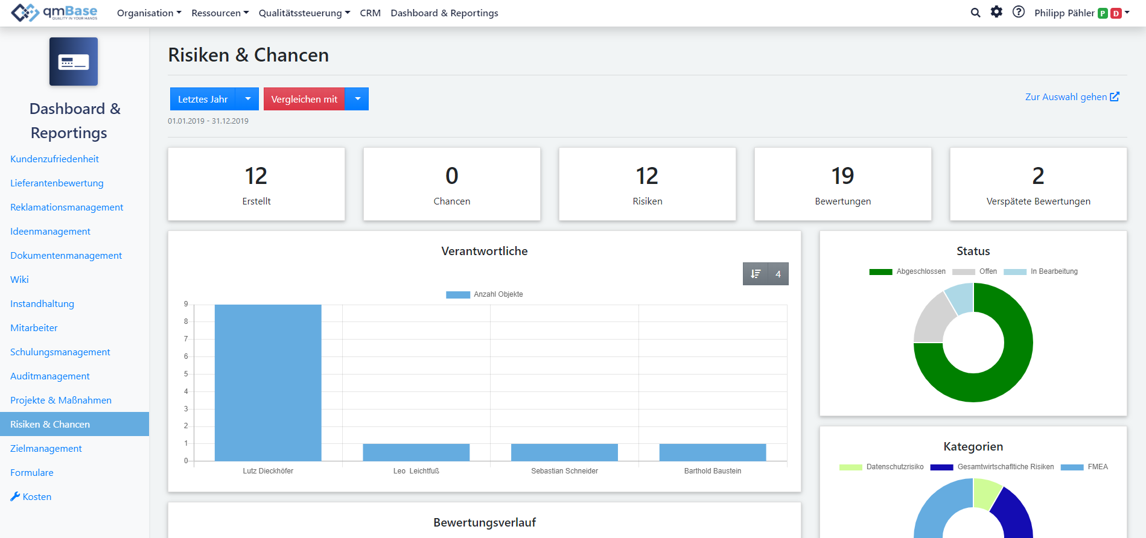Toggle the Offen status legend swatch
1146x538 pixels.
tap(963, 271)
